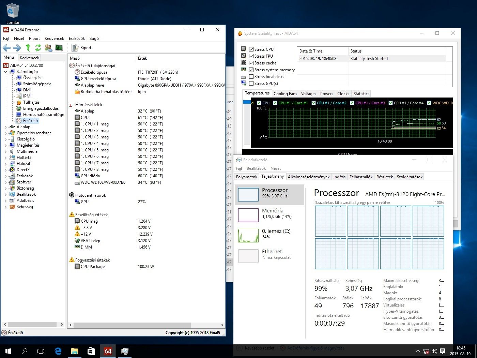Toggle the Stress system memory checkbox

[x=251, y=70]
